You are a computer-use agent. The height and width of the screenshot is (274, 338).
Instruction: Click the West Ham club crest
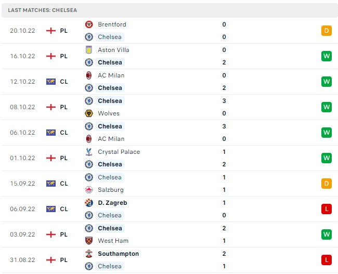tap(89, 241)
